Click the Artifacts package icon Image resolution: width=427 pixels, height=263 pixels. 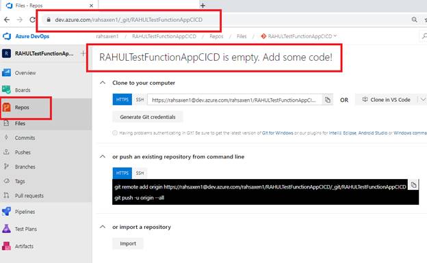tap(7, 246)
